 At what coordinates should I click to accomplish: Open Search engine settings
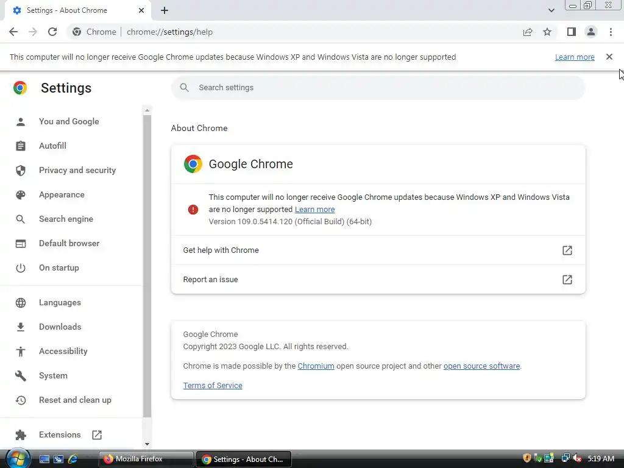(66, 219)
